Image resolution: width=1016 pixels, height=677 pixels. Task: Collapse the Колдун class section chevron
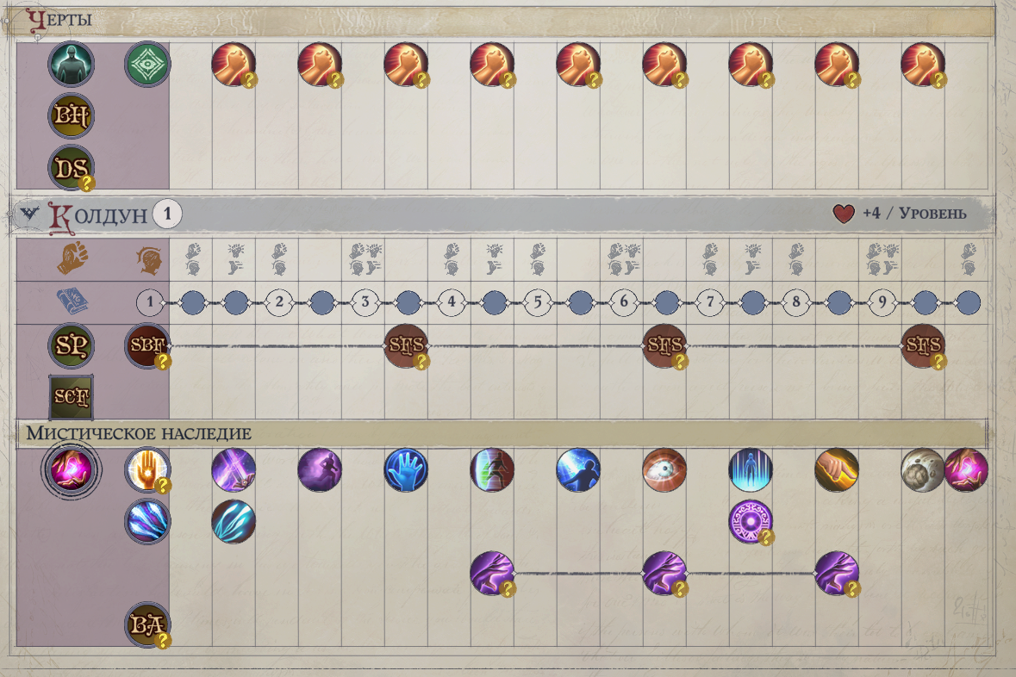pyautogui.click(x=28, y=213)
